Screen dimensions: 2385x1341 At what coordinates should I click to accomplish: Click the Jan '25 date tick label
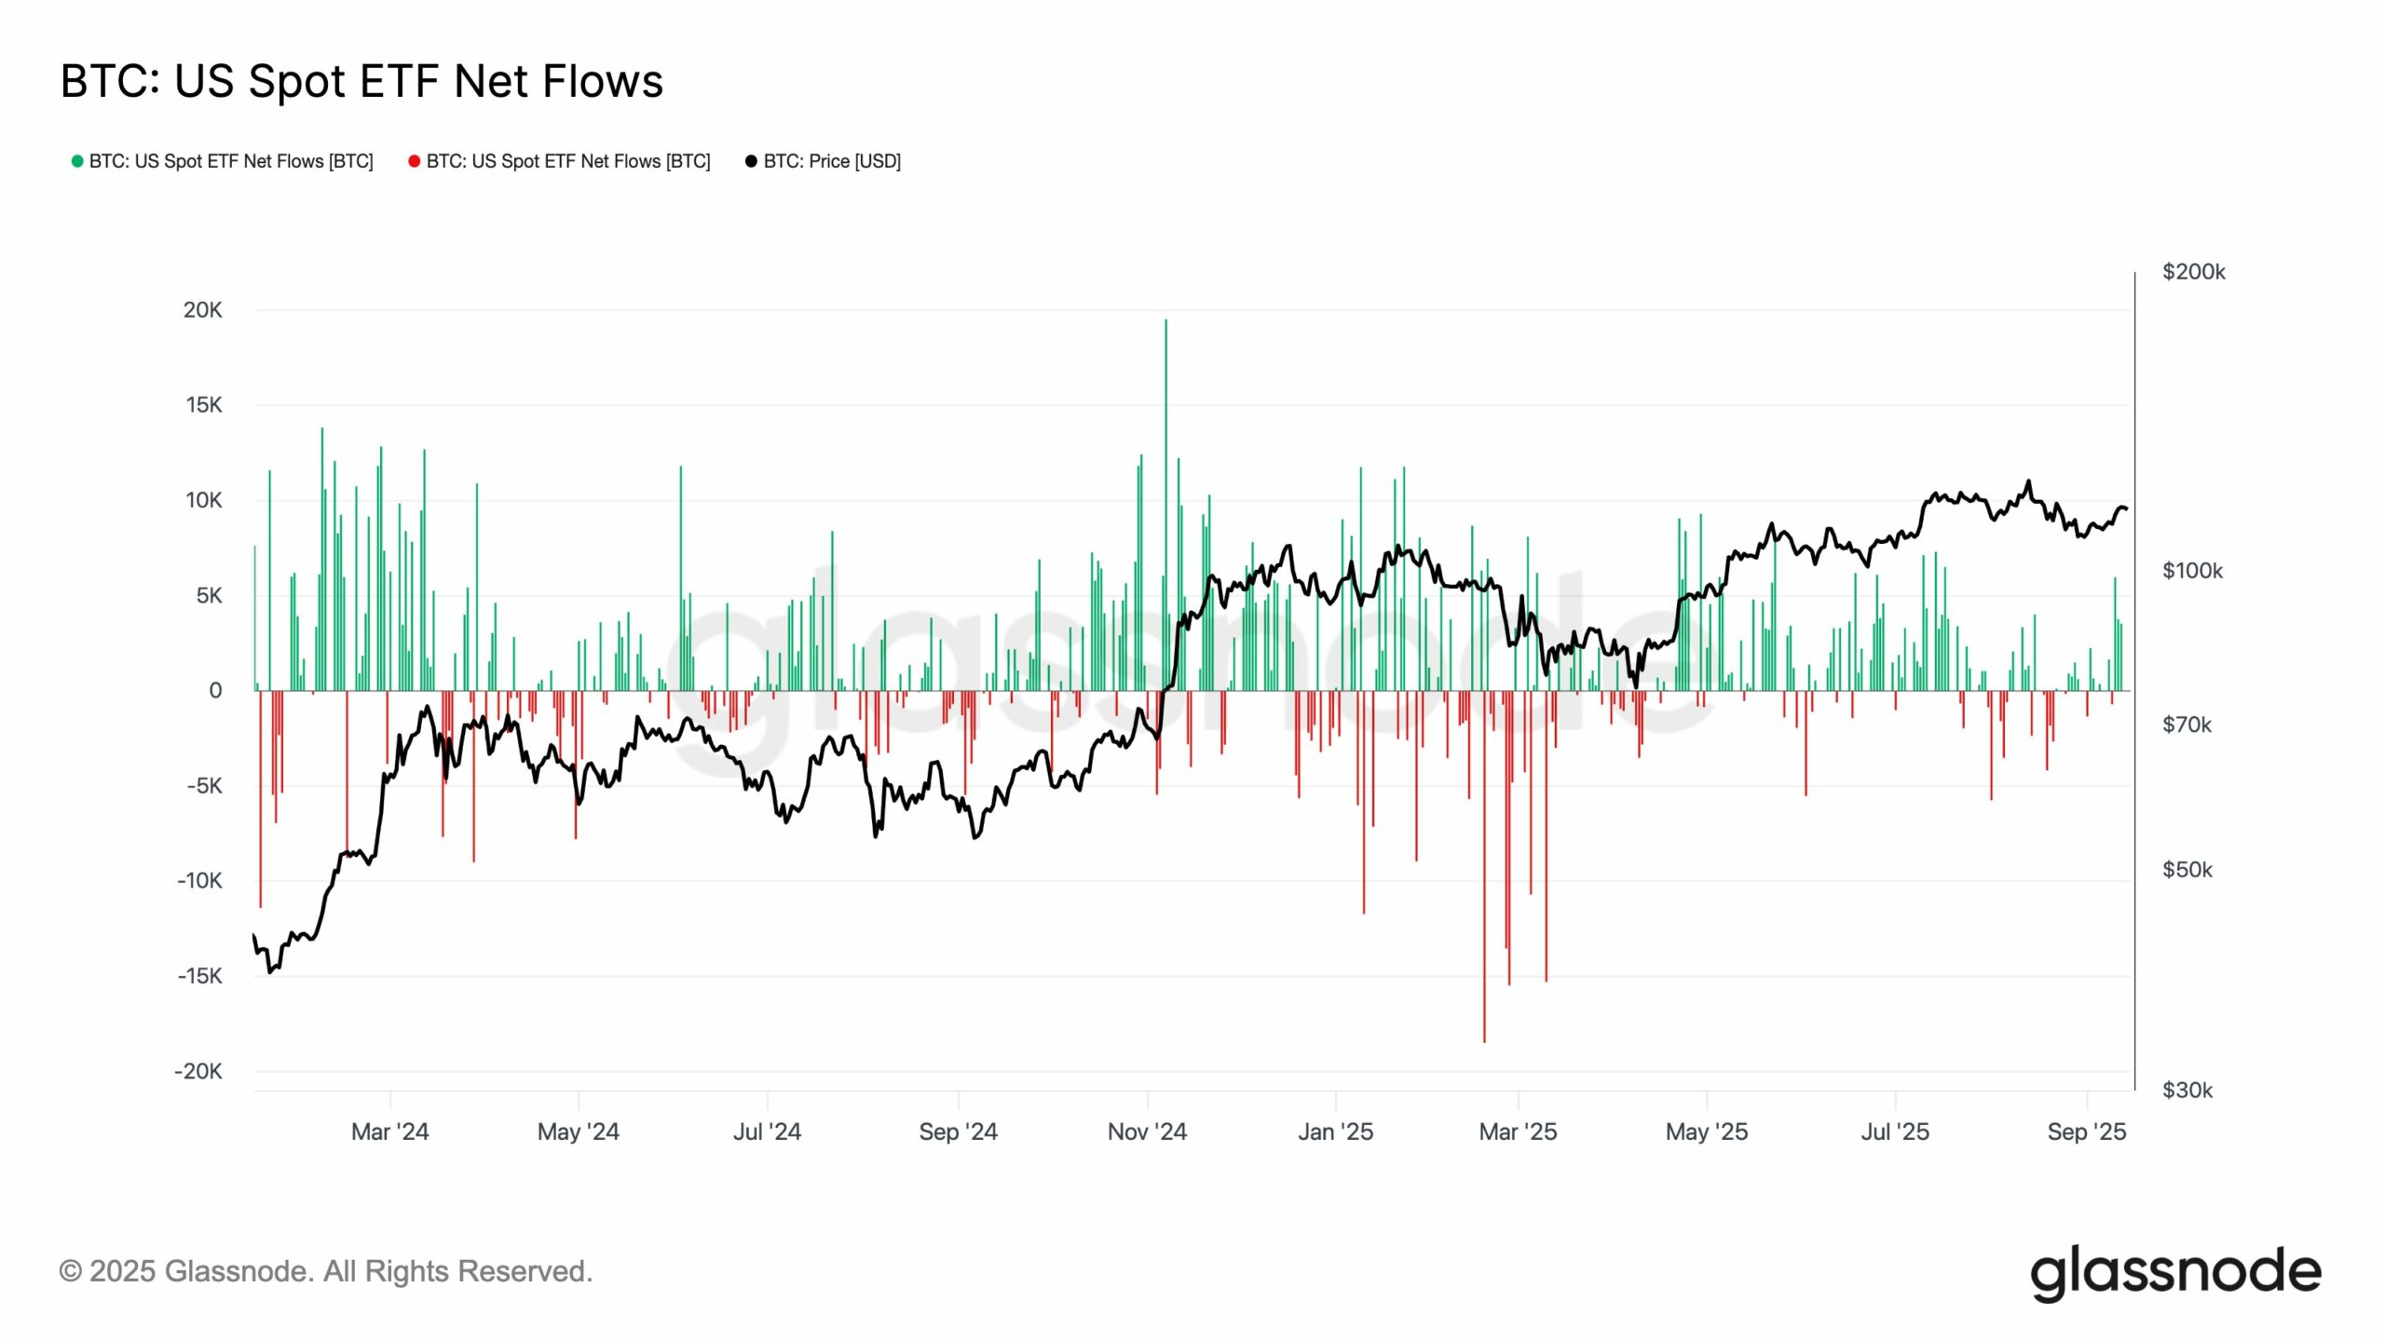[x=1335, y=1131]
